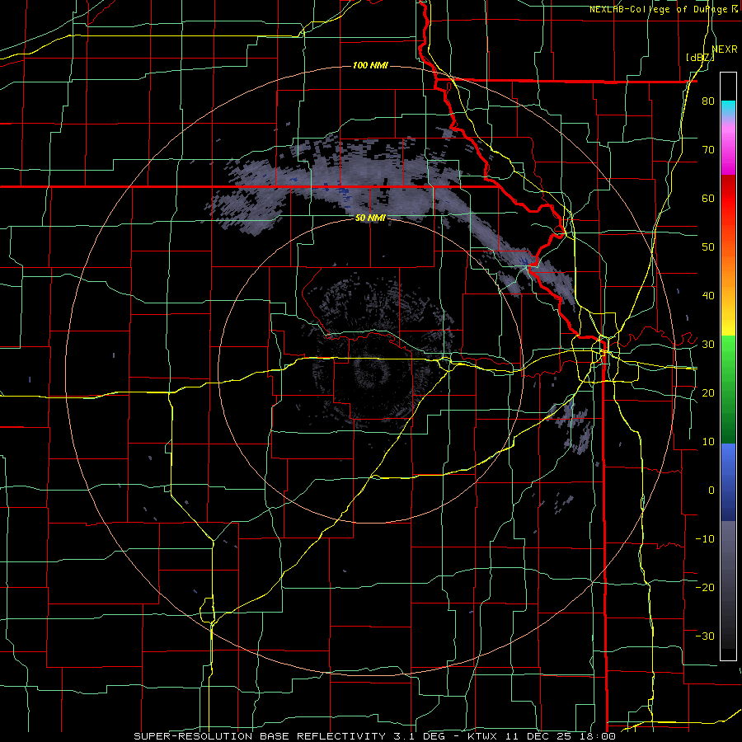Click the 80 value on dBZ scale
The height and width of the screenshot is (742, 742).
click(x=708, y=101)
